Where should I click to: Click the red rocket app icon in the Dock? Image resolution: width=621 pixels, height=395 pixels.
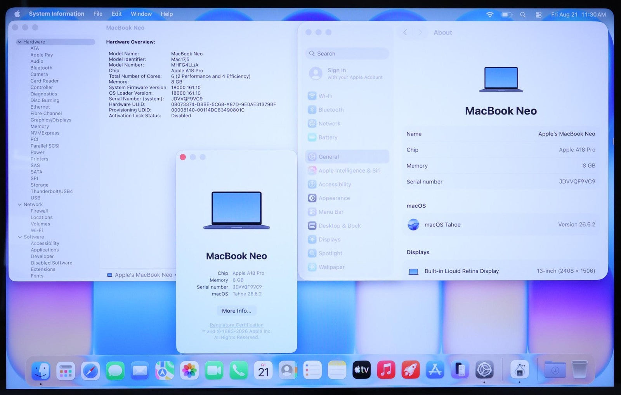pyautogui.click(x=411, y=371)
